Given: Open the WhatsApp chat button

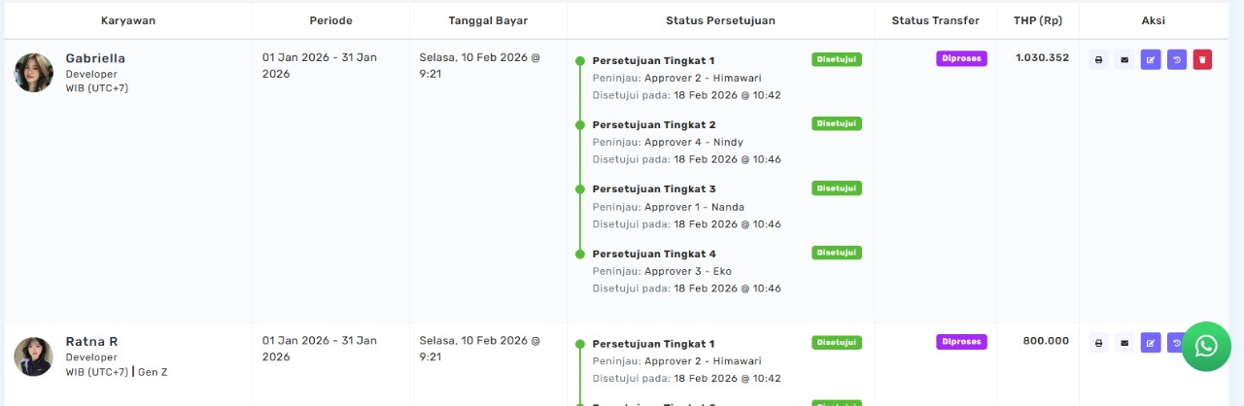Looking at the screenshot, I should (1206, 347).
